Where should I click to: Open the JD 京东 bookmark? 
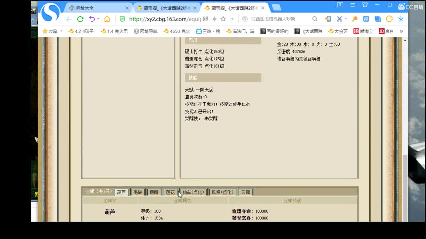pyautogui.click(x=386, y=31)
